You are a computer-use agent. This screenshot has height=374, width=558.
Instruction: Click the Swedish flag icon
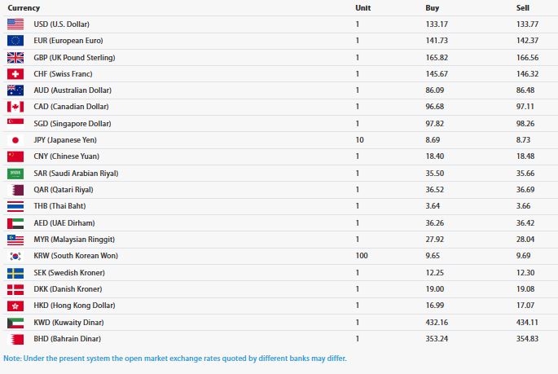tap(15, 273)
